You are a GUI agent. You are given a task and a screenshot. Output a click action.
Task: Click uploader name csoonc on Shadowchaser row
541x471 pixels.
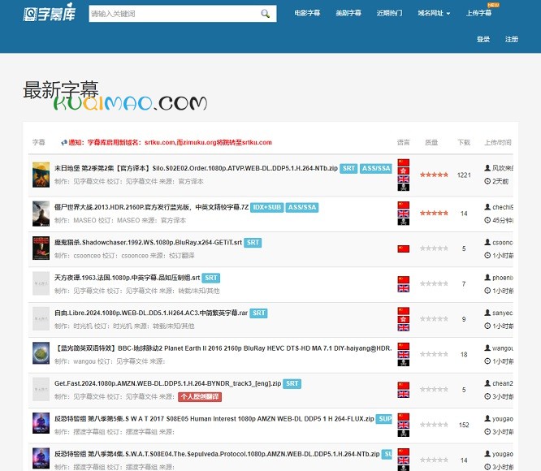tap(503, 242)
